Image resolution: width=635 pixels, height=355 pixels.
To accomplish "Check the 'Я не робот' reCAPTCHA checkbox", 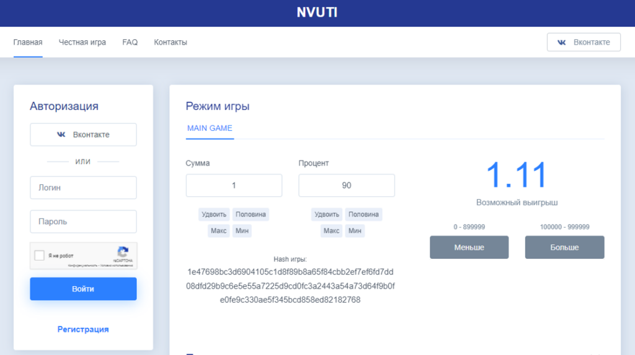I will pyautogui.click(x=39, y=255).
